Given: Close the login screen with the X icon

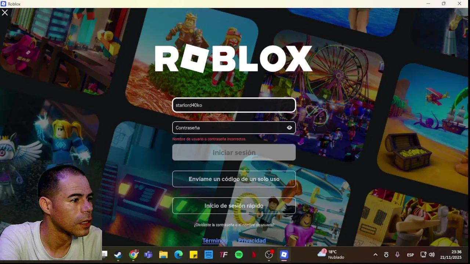Looking at the screenshot, I should click(x=5, y=13).
